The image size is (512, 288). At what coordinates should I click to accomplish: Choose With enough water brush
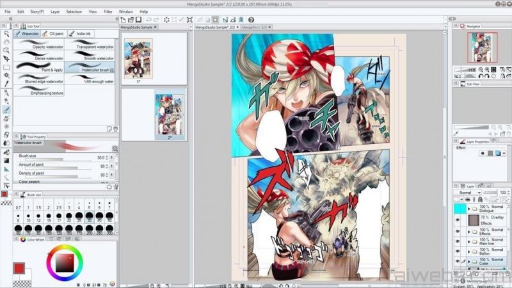[x=90, y=79]
